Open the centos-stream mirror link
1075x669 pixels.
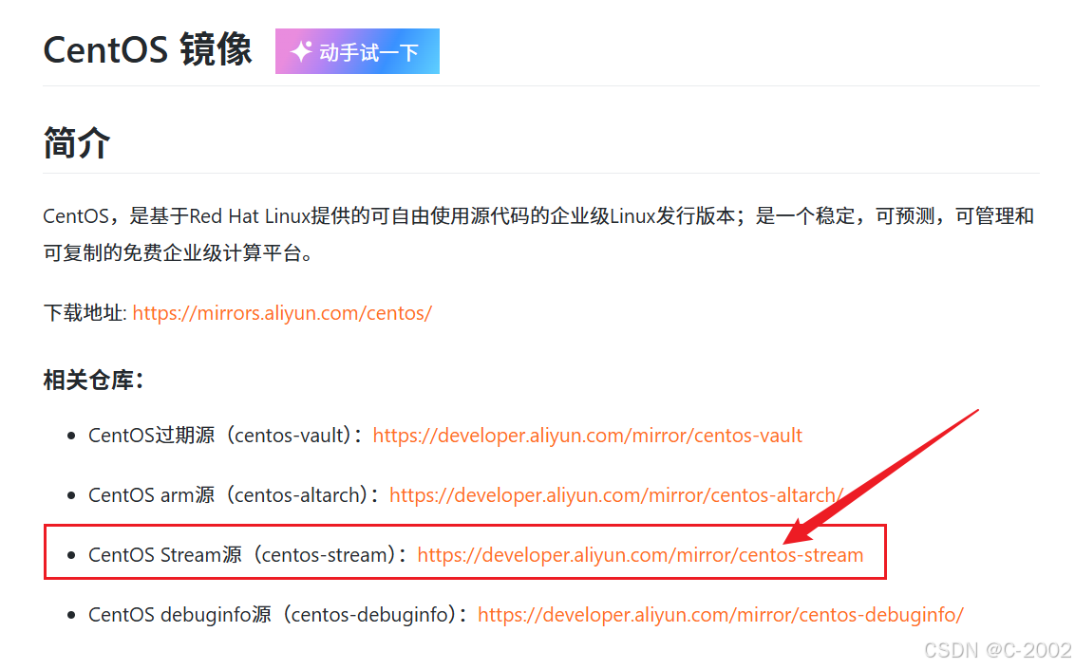pyautogui.click(x=640, y=554)
